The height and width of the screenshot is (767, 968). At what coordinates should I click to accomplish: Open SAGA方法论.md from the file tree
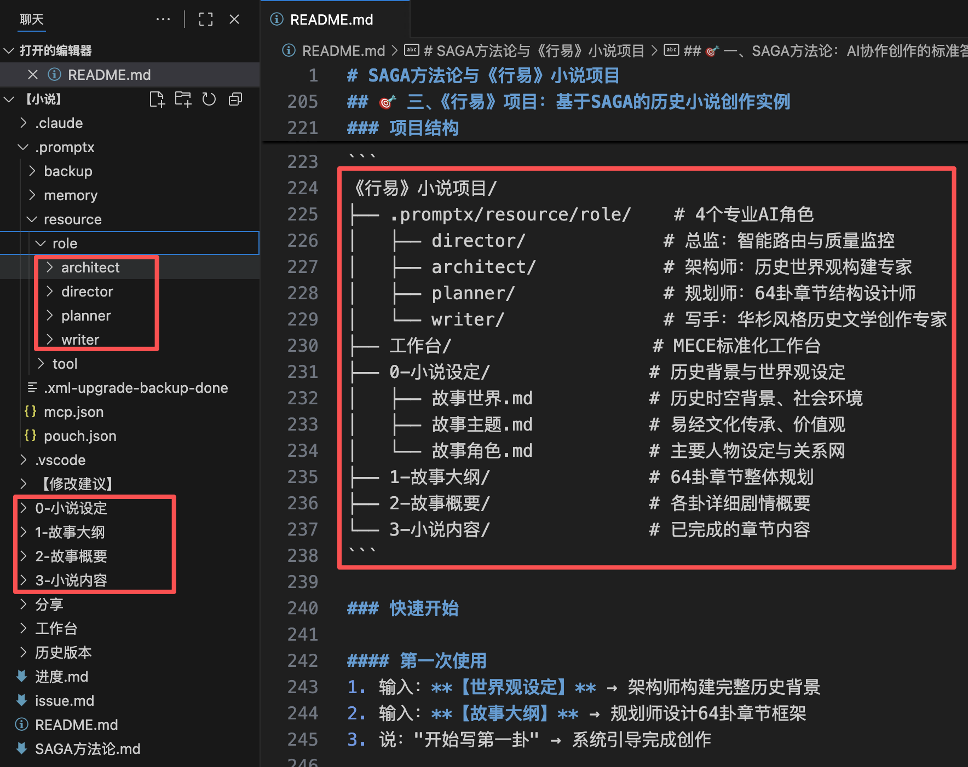[x=88, y=749]
